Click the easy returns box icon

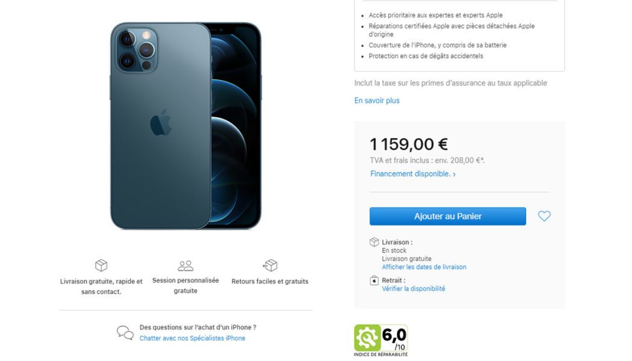(270, 265)
